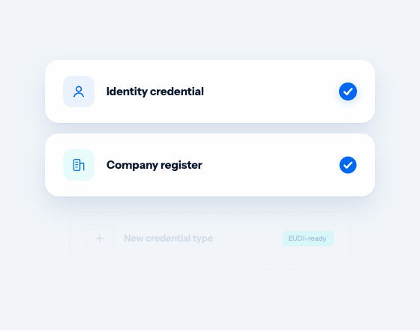
Task: Click the 'New credential type' label
Action: pos(169,238)
